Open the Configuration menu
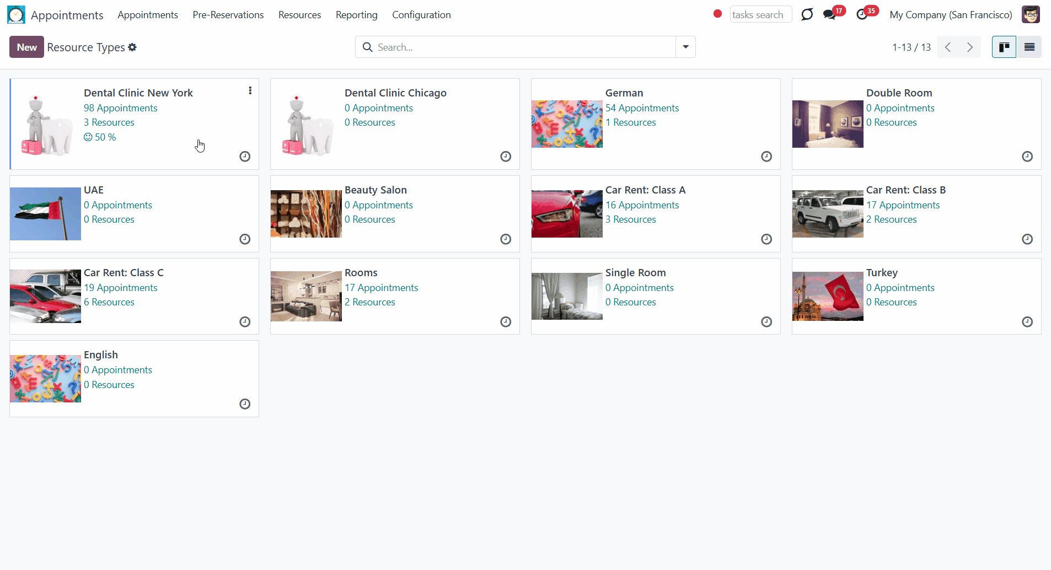The width and height of the screenshot is (1051, 570). point(421,15)
